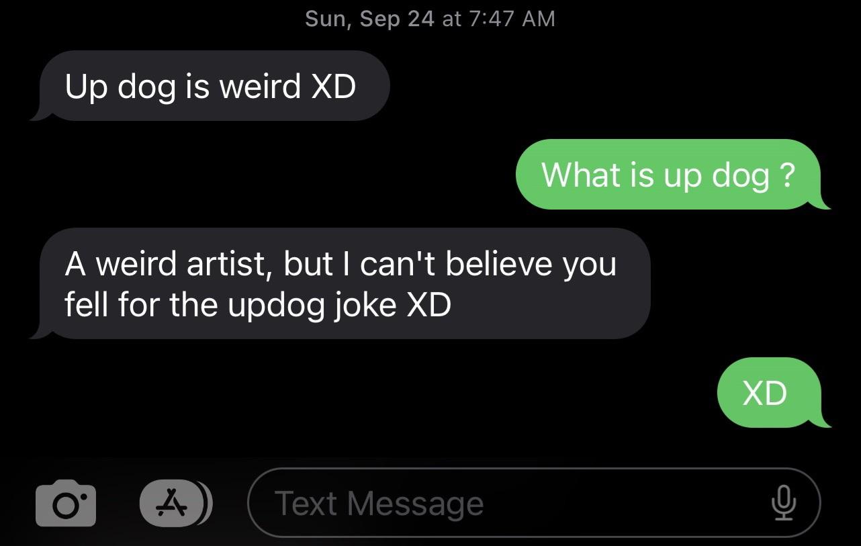
Task: Tap the mic icon inside the message field
Action: click(784, 502)
